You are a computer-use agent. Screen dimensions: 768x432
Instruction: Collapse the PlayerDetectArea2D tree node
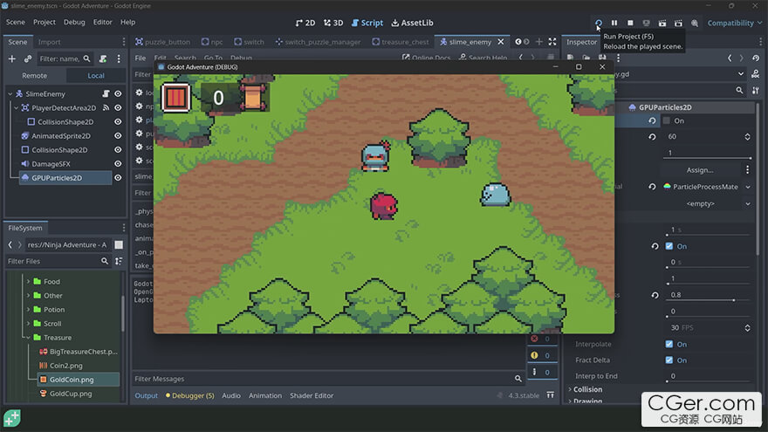coord(17,107)
